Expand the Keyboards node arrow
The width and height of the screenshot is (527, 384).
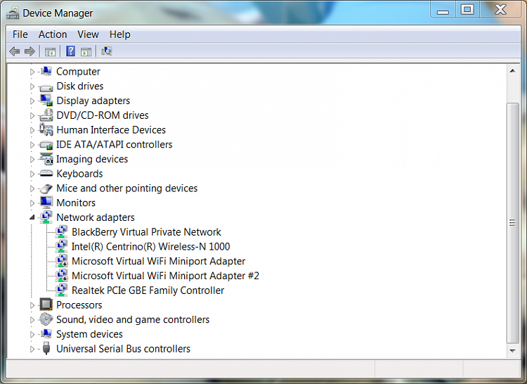[32, 174]
